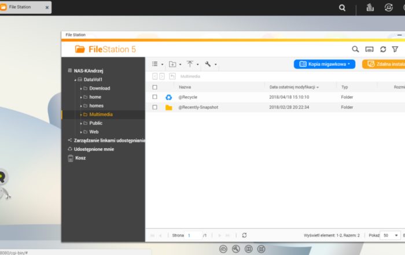This screenshot has height=255, width=405.
Task: Sort by the Nazwa column header
Action: [x=185, y=87]
